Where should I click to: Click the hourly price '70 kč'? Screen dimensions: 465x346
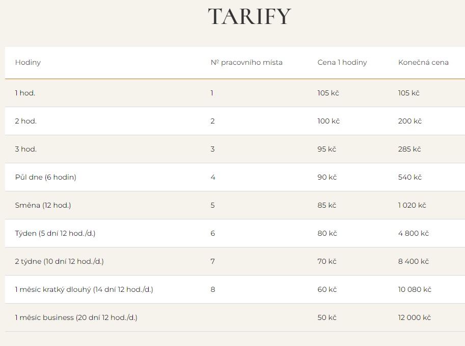(327, 261)
